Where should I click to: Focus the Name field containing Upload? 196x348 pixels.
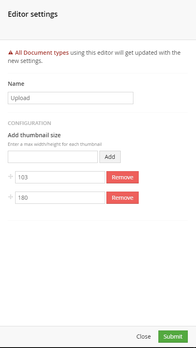70,98
